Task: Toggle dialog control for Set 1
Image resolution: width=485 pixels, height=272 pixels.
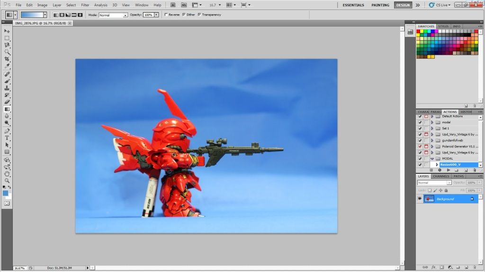Action: [x=426, y=128]
